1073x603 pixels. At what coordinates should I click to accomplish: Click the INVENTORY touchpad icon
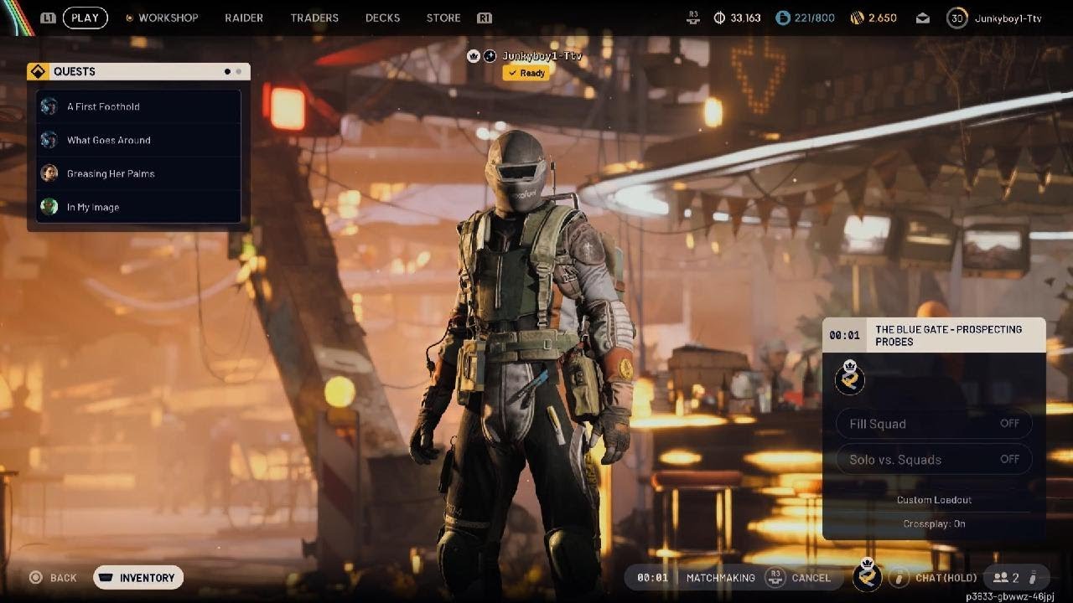point(106,578)
